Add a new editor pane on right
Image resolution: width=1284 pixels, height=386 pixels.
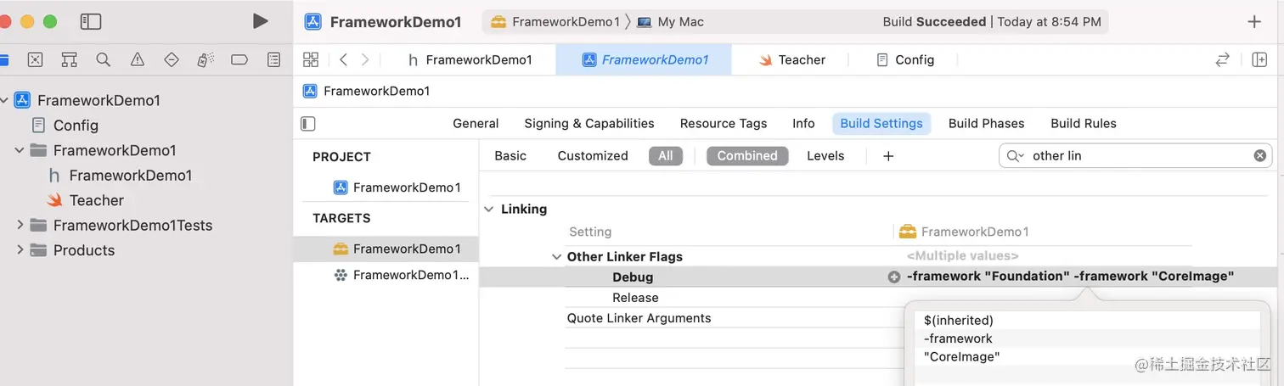[x=1259, y=59]
